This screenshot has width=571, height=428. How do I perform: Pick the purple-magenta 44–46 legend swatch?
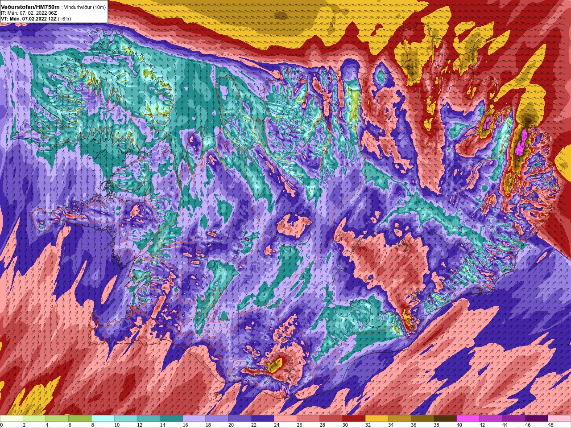(x=513, y=419)
